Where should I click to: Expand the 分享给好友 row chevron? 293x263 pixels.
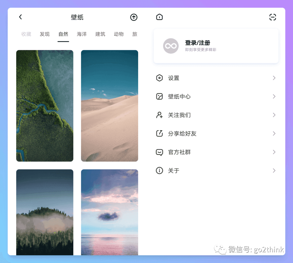pos(274,134)
